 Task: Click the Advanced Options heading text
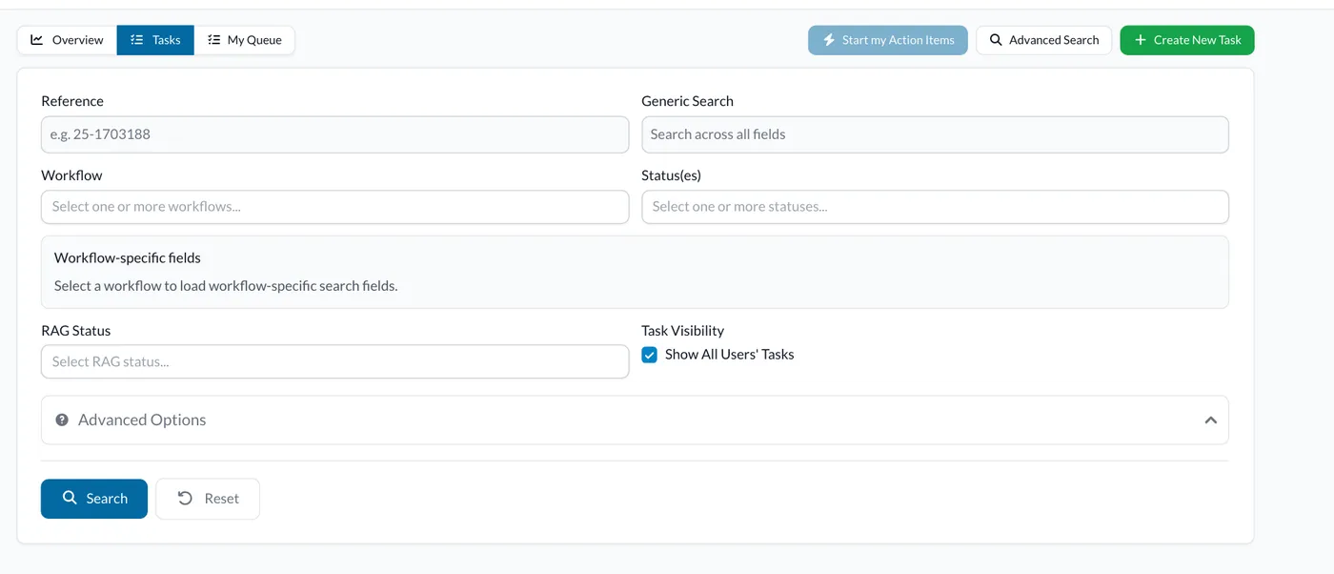[x=142, y=420]
